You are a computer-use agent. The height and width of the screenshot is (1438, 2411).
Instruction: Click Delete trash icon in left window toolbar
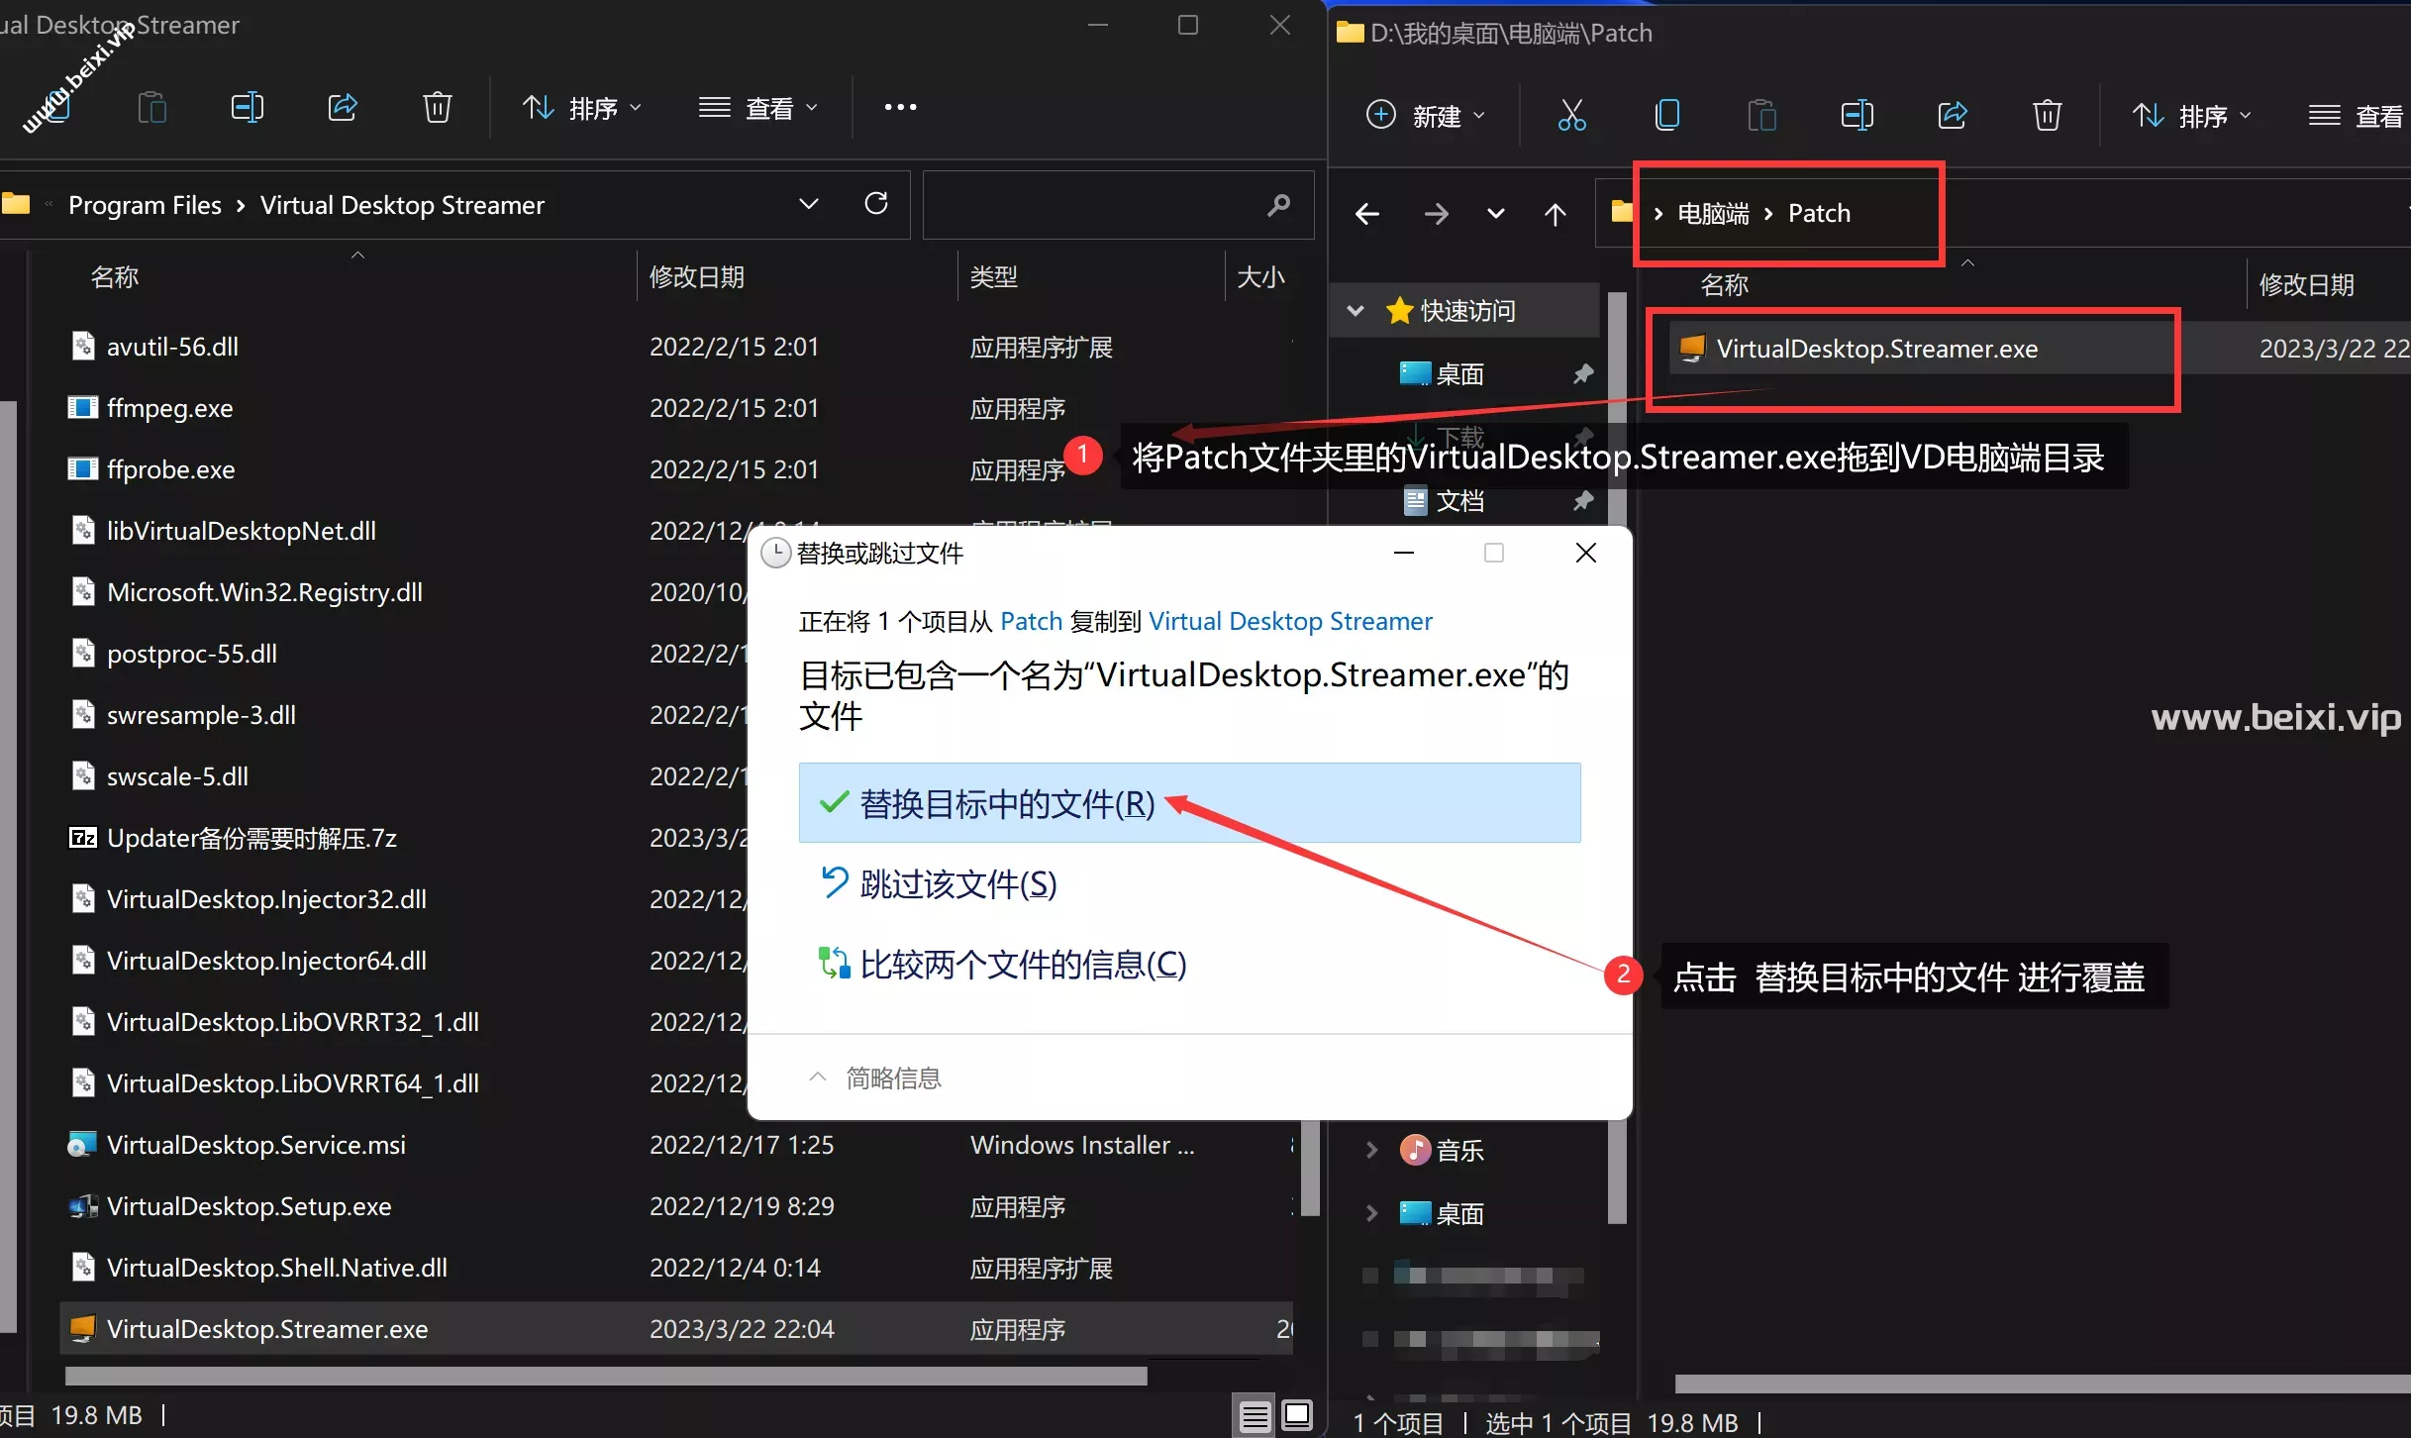437,107
